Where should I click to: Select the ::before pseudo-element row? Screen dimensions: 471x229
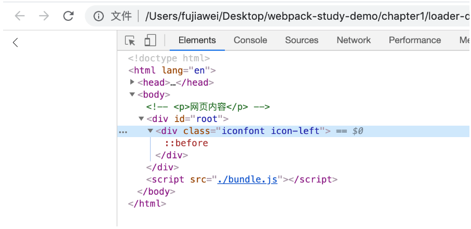(186, 143)
